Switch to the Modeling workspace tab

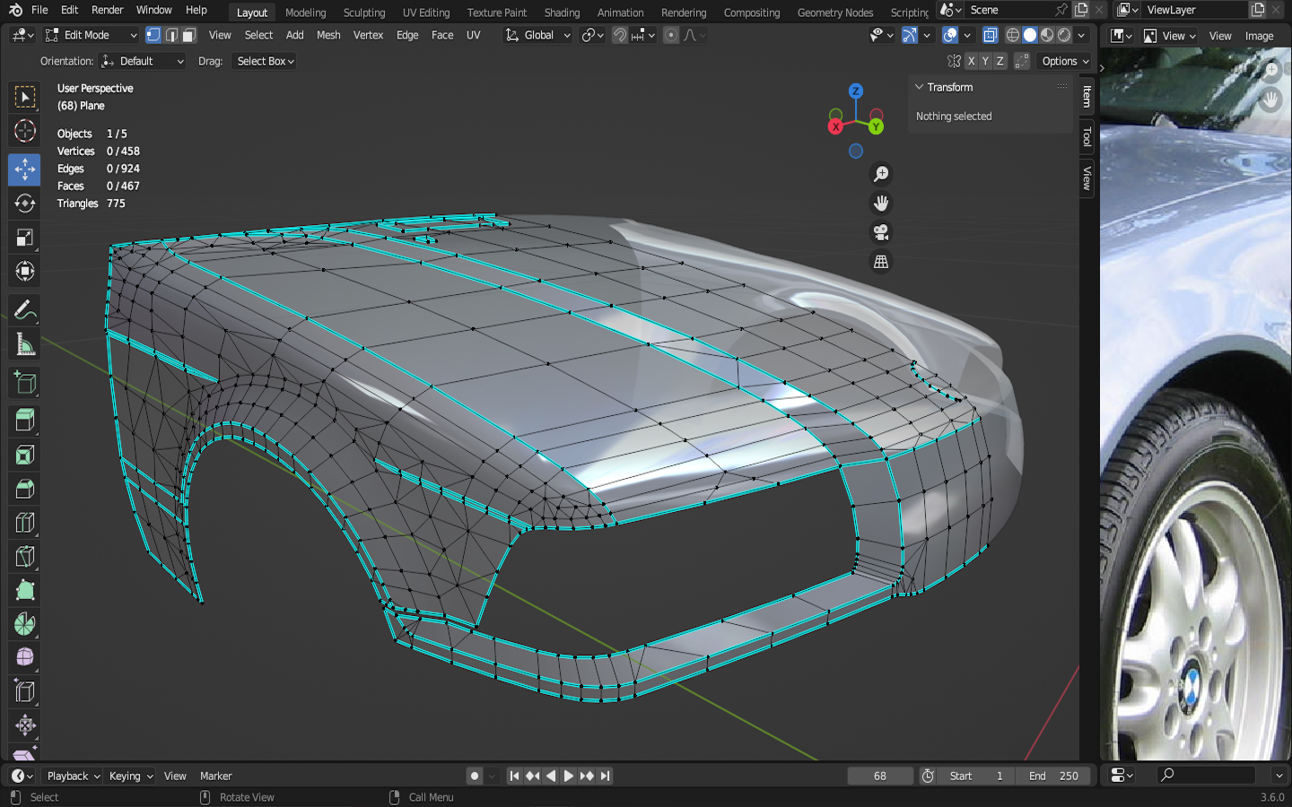[x=305, y=13]
